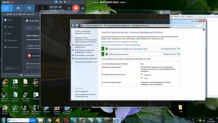
Task: Open Bandicam Home tab
Action: coord(8,20)
